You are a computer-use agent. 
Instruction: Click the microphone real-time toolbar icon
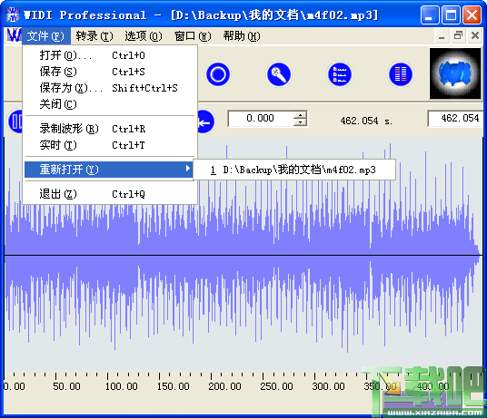(279, 74)
